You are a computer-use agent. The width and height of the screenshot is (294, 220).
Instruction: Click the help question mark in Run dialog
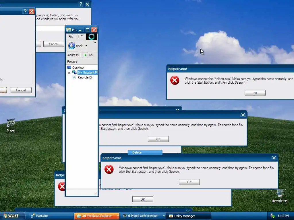click(81, 4)
